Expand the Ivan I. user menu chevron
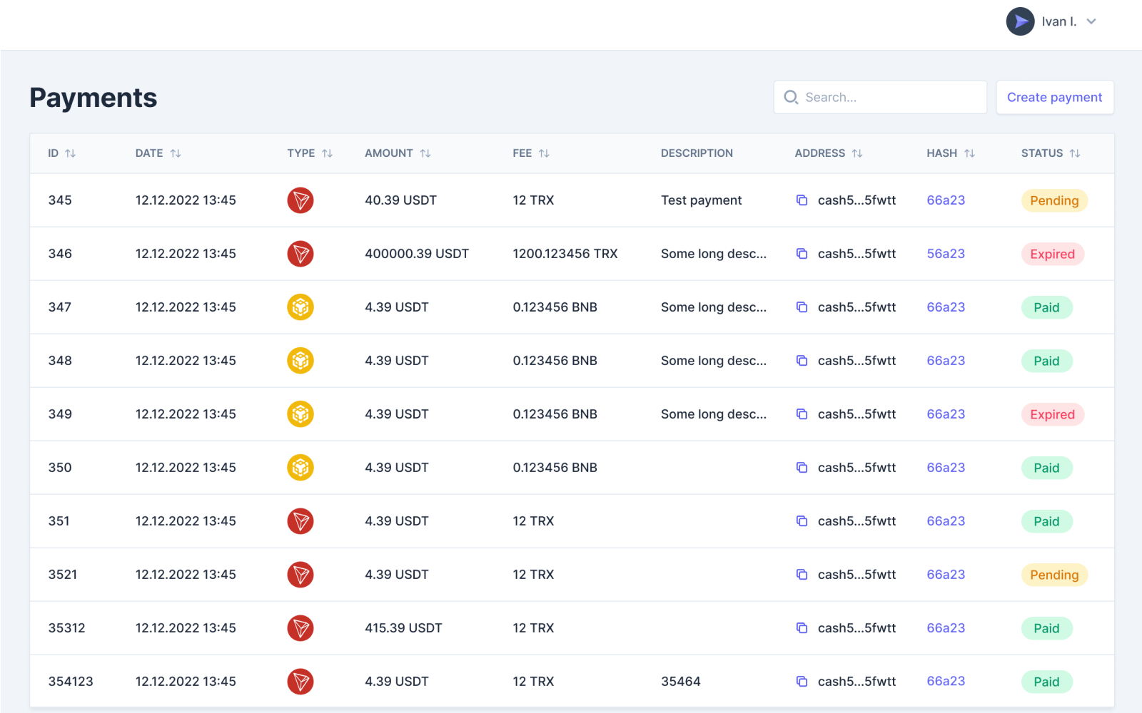 point(1091,21)
